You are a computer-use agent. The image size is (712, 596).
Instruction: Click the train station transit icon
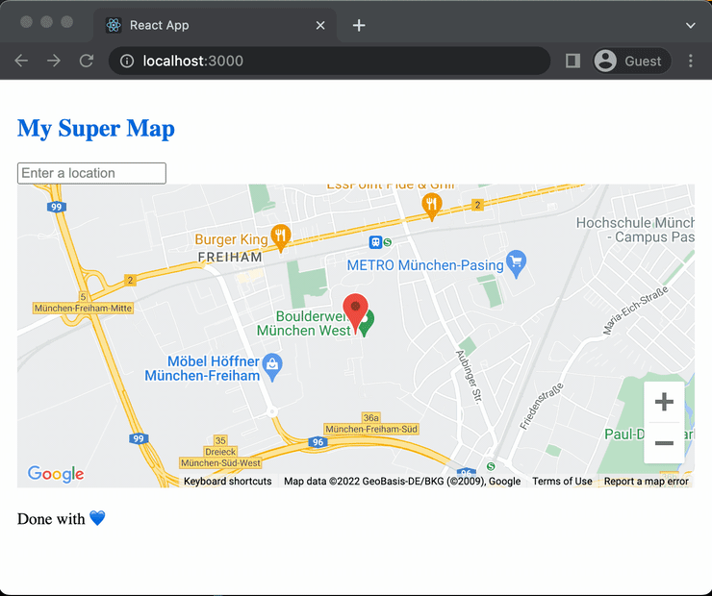tap(376, 242)
